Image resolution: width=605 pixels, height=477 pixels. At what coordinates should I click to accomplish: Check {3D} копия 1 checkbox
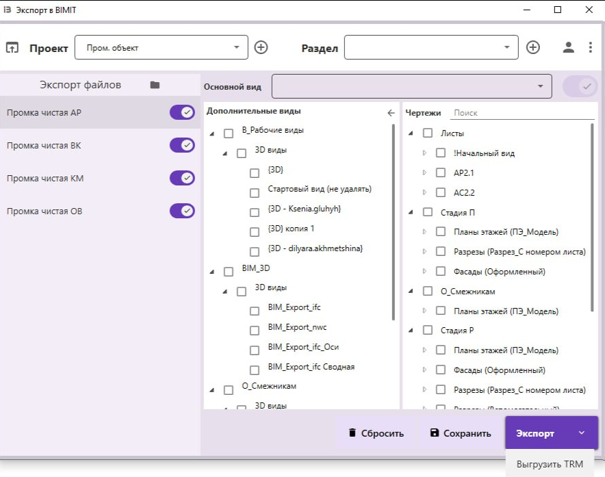[255, 232]
